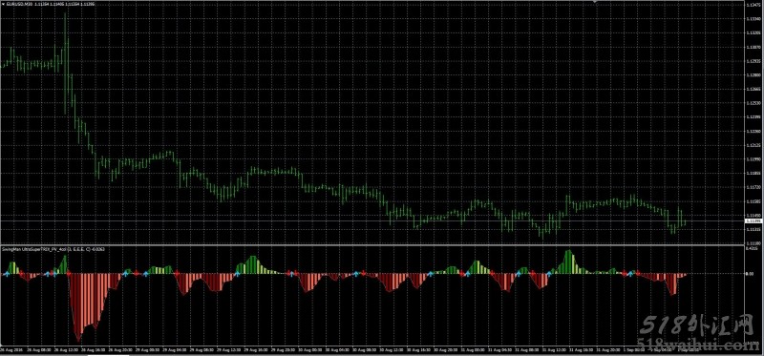Click the 26 Aug 2016 date label
The image size is (764, 356).
coord(11,349)
